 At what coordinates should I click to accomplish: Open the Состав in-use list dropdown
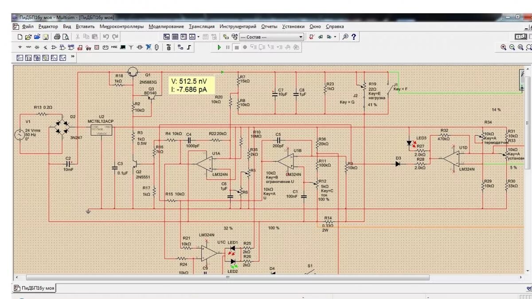(272, 37)
